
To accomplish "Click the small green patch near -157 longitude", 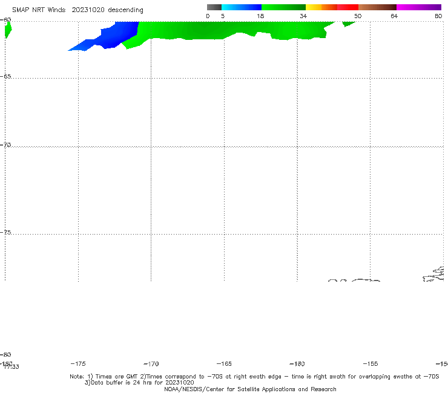I will click(x=348, y=24).
